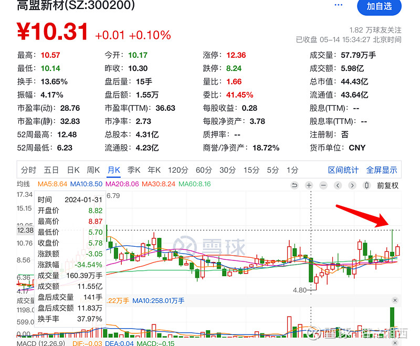Open the 前复权 adjustment dropdown

[387, 185]
